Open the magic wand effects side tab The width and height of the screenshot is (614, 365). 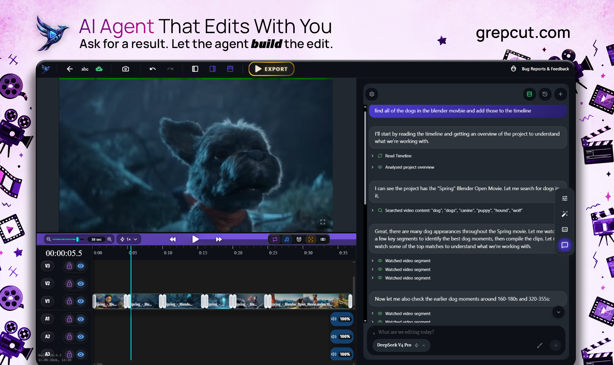[x=565, y=214]
